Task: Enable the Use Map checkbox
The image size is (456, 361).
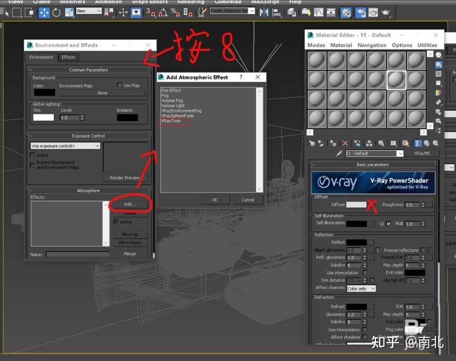Action: pyautogui.click(x=120, y=85)
